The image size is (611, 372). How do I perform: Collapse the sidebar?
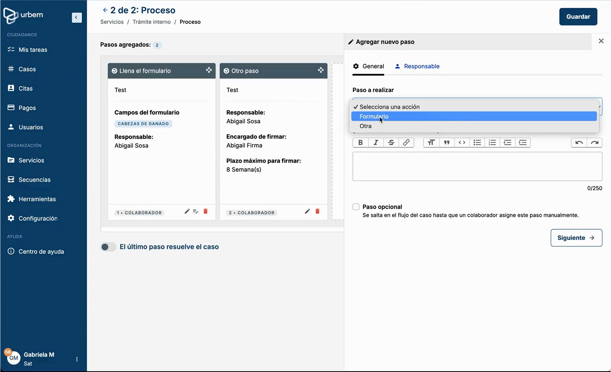(x=77, y=17)
